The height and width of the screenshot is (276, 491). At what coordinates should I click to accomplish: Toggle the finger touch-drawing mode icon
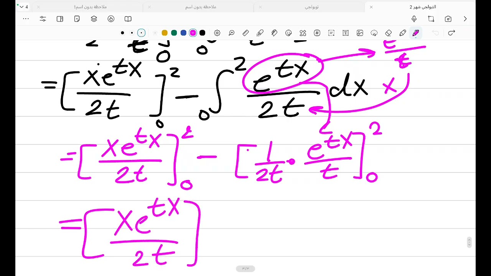tap(111, 19)
